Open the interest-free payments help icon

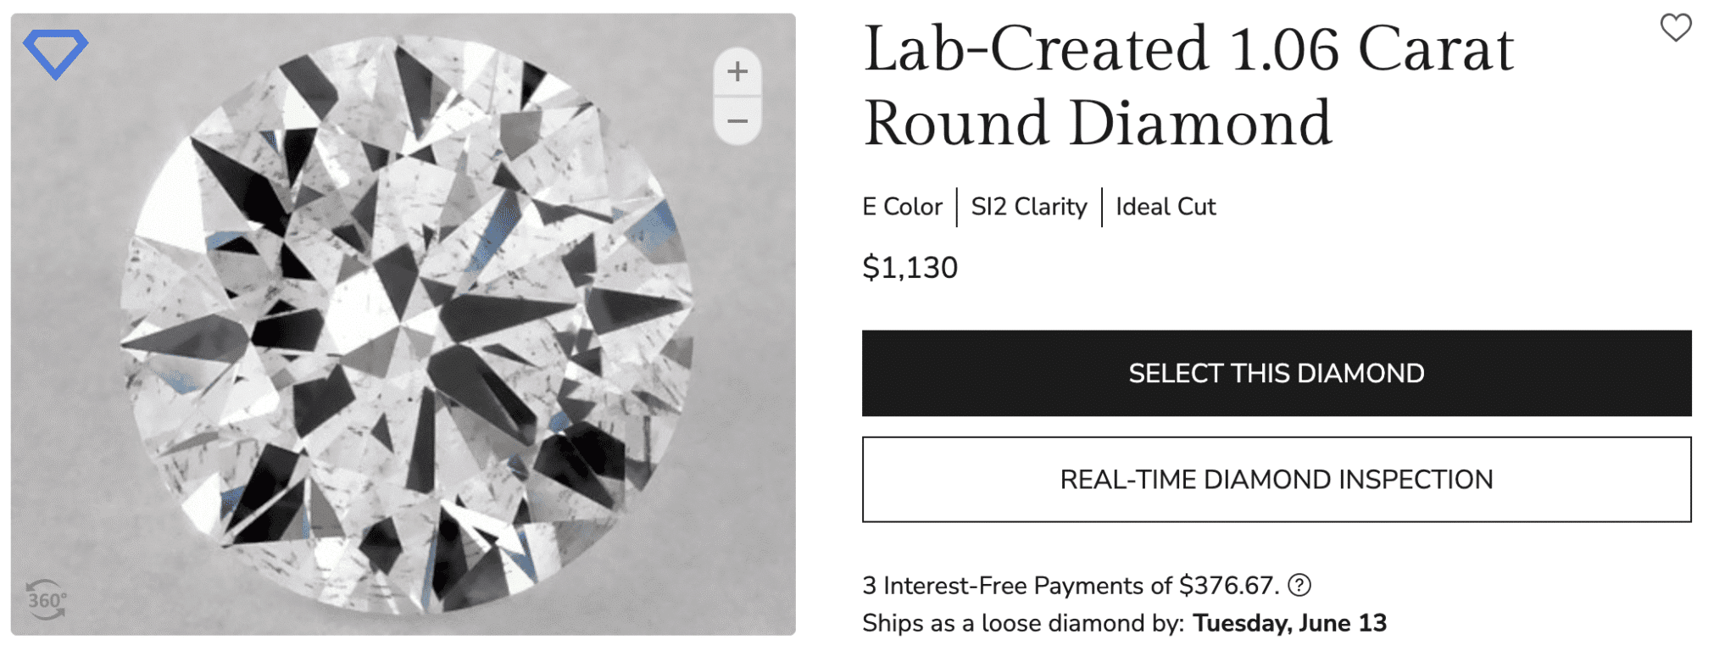[1299, 585]
